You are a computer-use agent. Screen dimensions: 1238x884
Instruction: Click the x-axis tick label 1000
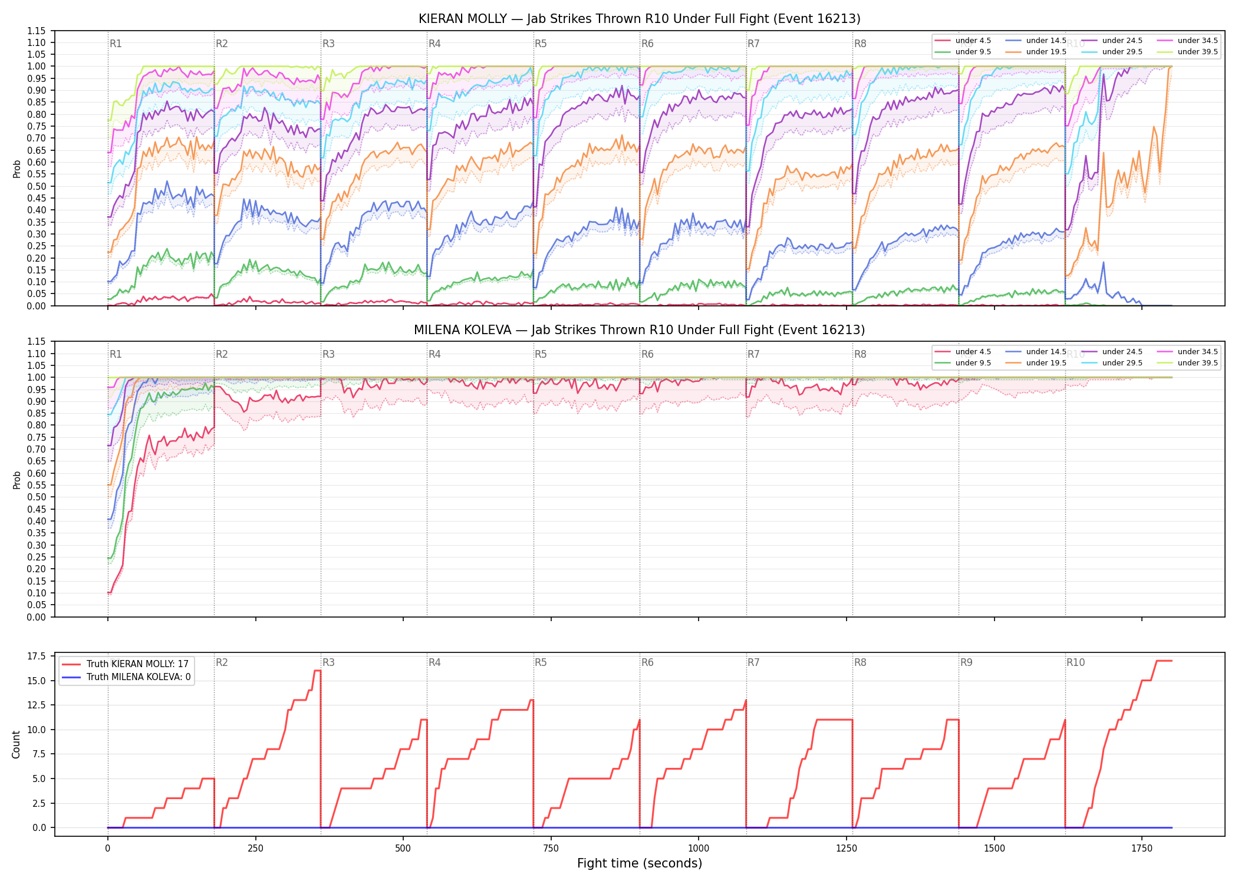coord(699,849)
